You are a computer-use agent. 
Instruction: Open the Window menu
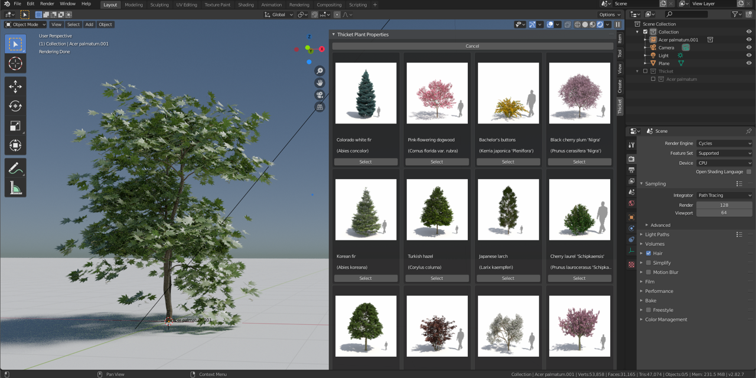pos(67,4)
